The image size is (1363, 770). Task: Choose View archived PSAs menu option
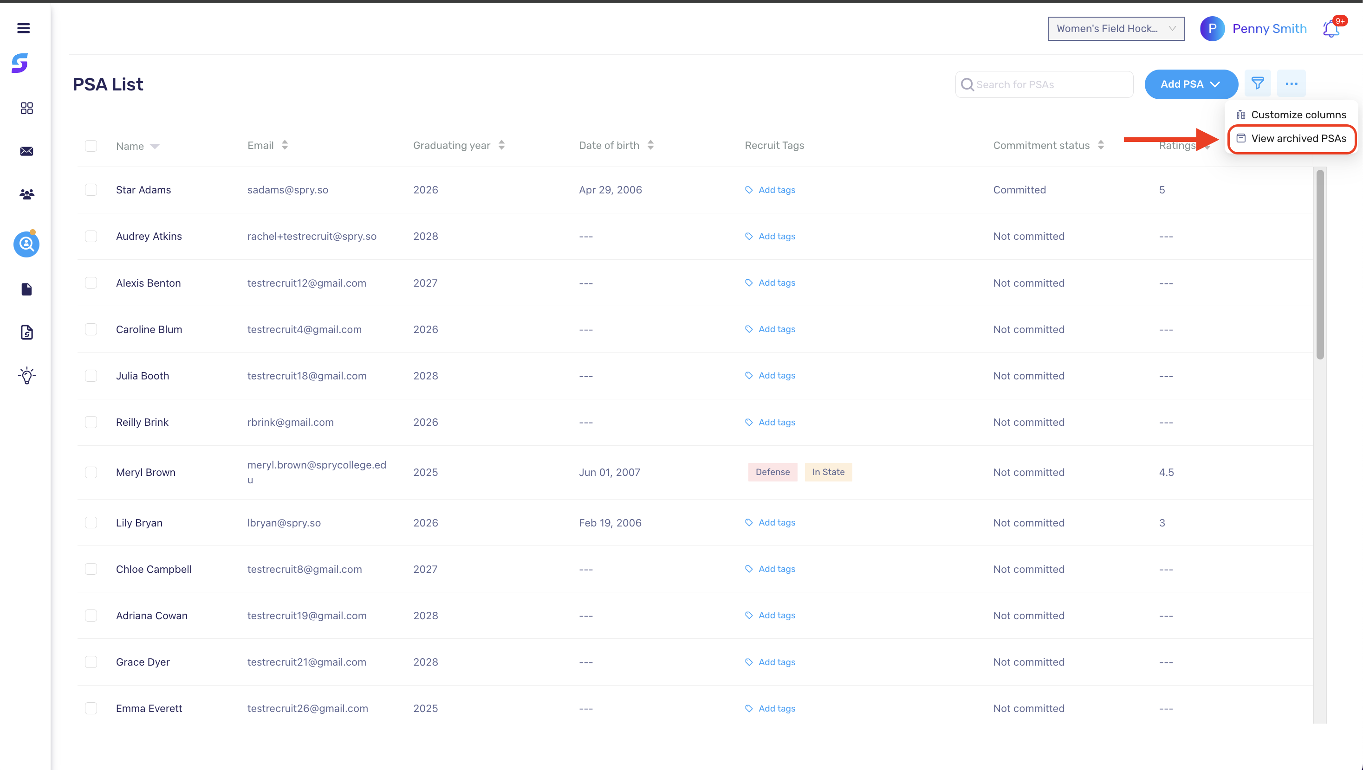(1291, 139)
